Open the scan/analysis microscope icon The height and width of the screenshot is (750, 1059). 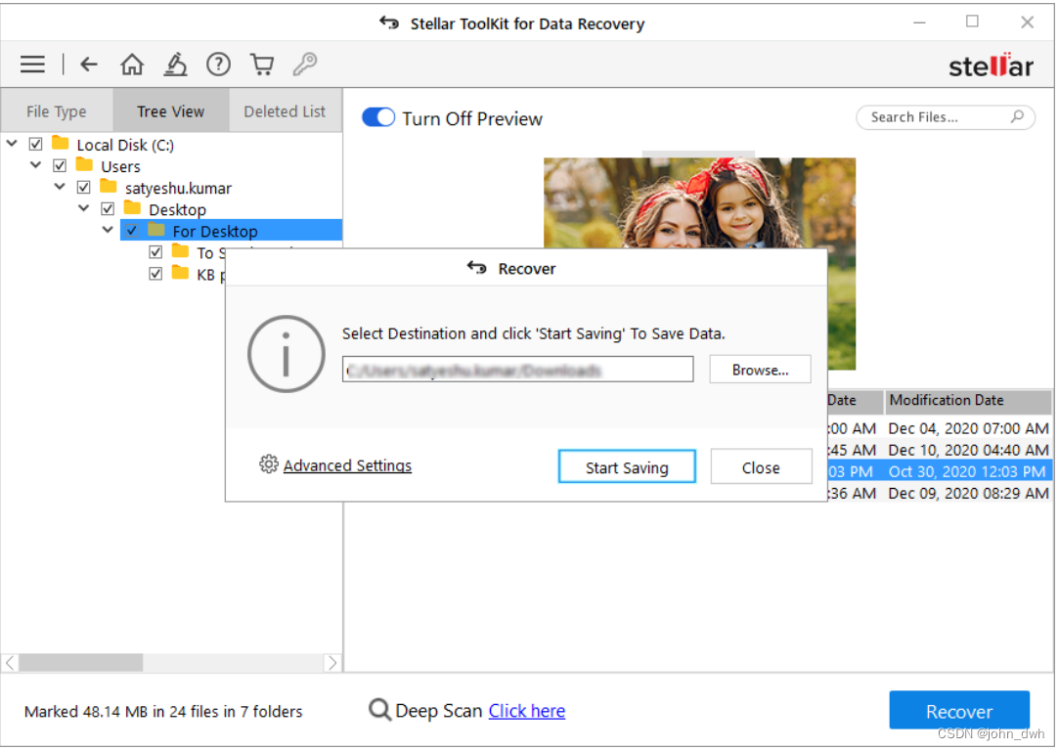175,64
